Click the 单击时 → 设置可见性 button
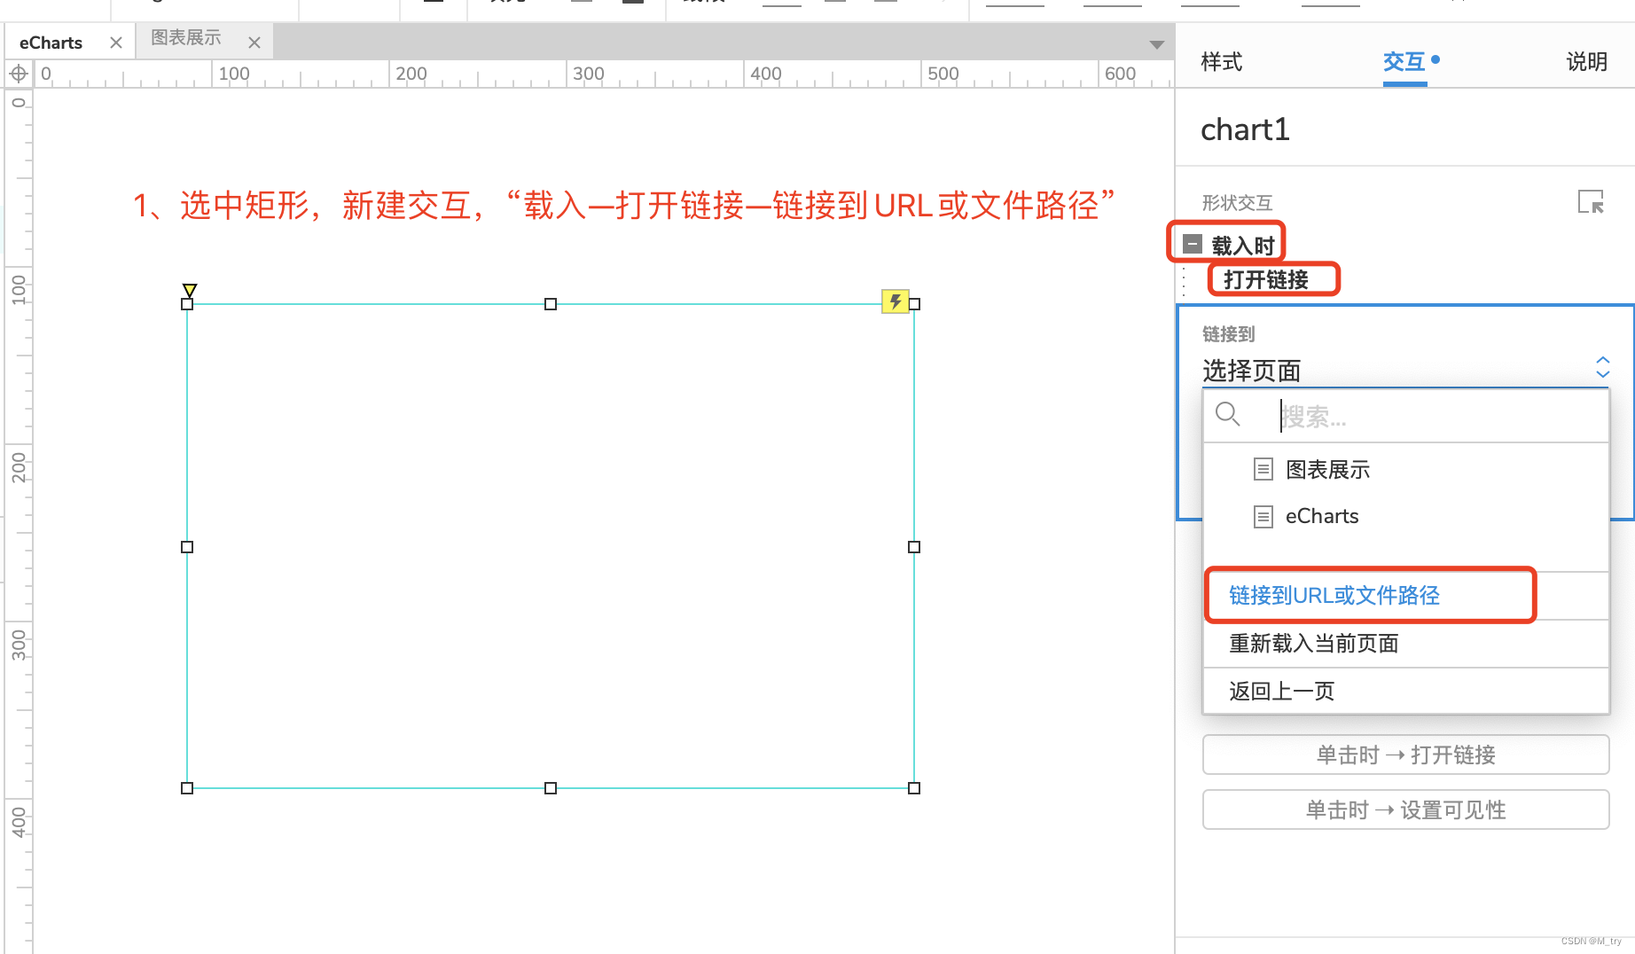 1405,809
